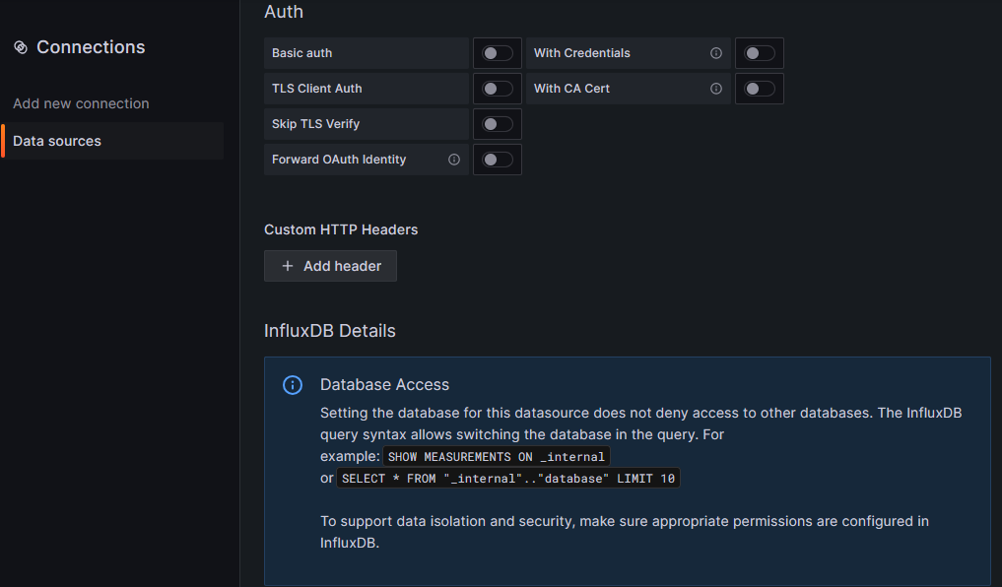
Task: Click the Add header button
Action: tap(330, 266)
